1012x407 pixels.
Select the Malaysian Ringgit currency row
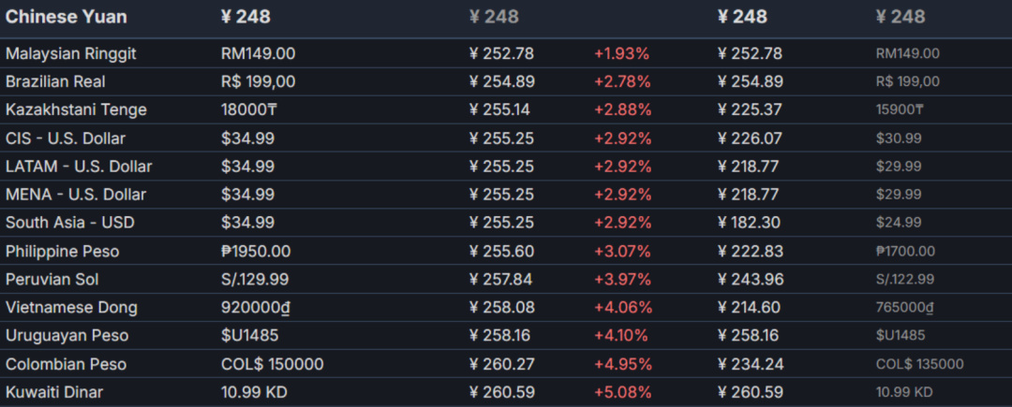click(71, 54)
